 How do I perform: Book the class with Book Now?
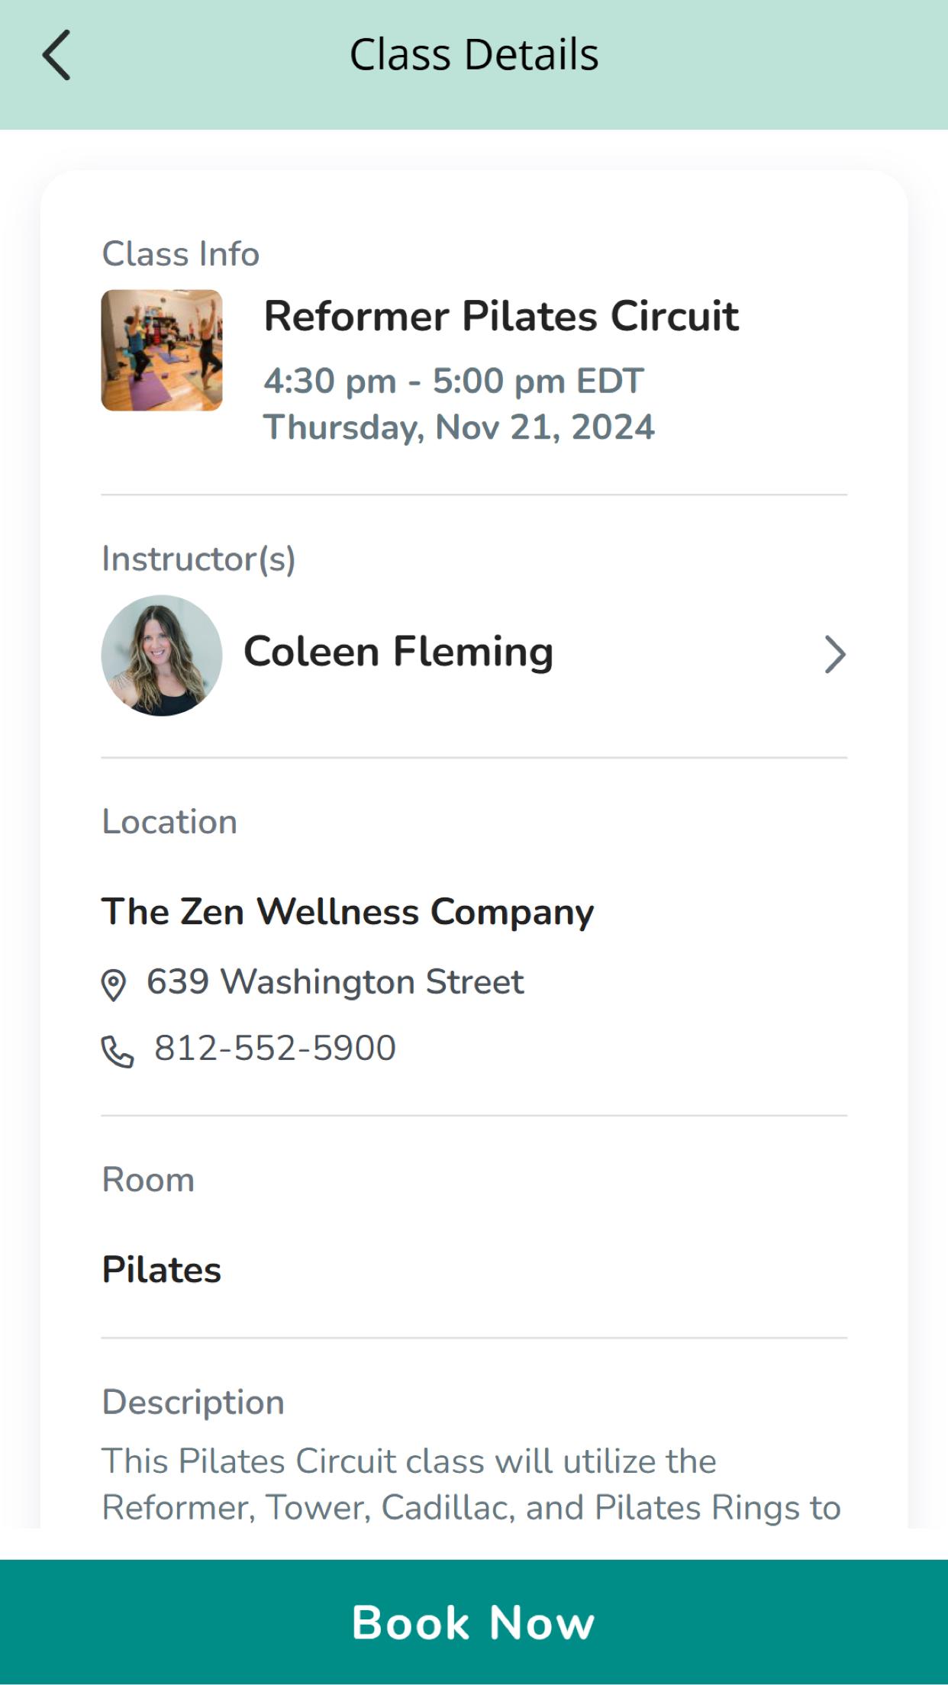click(x=474, y=1622)
